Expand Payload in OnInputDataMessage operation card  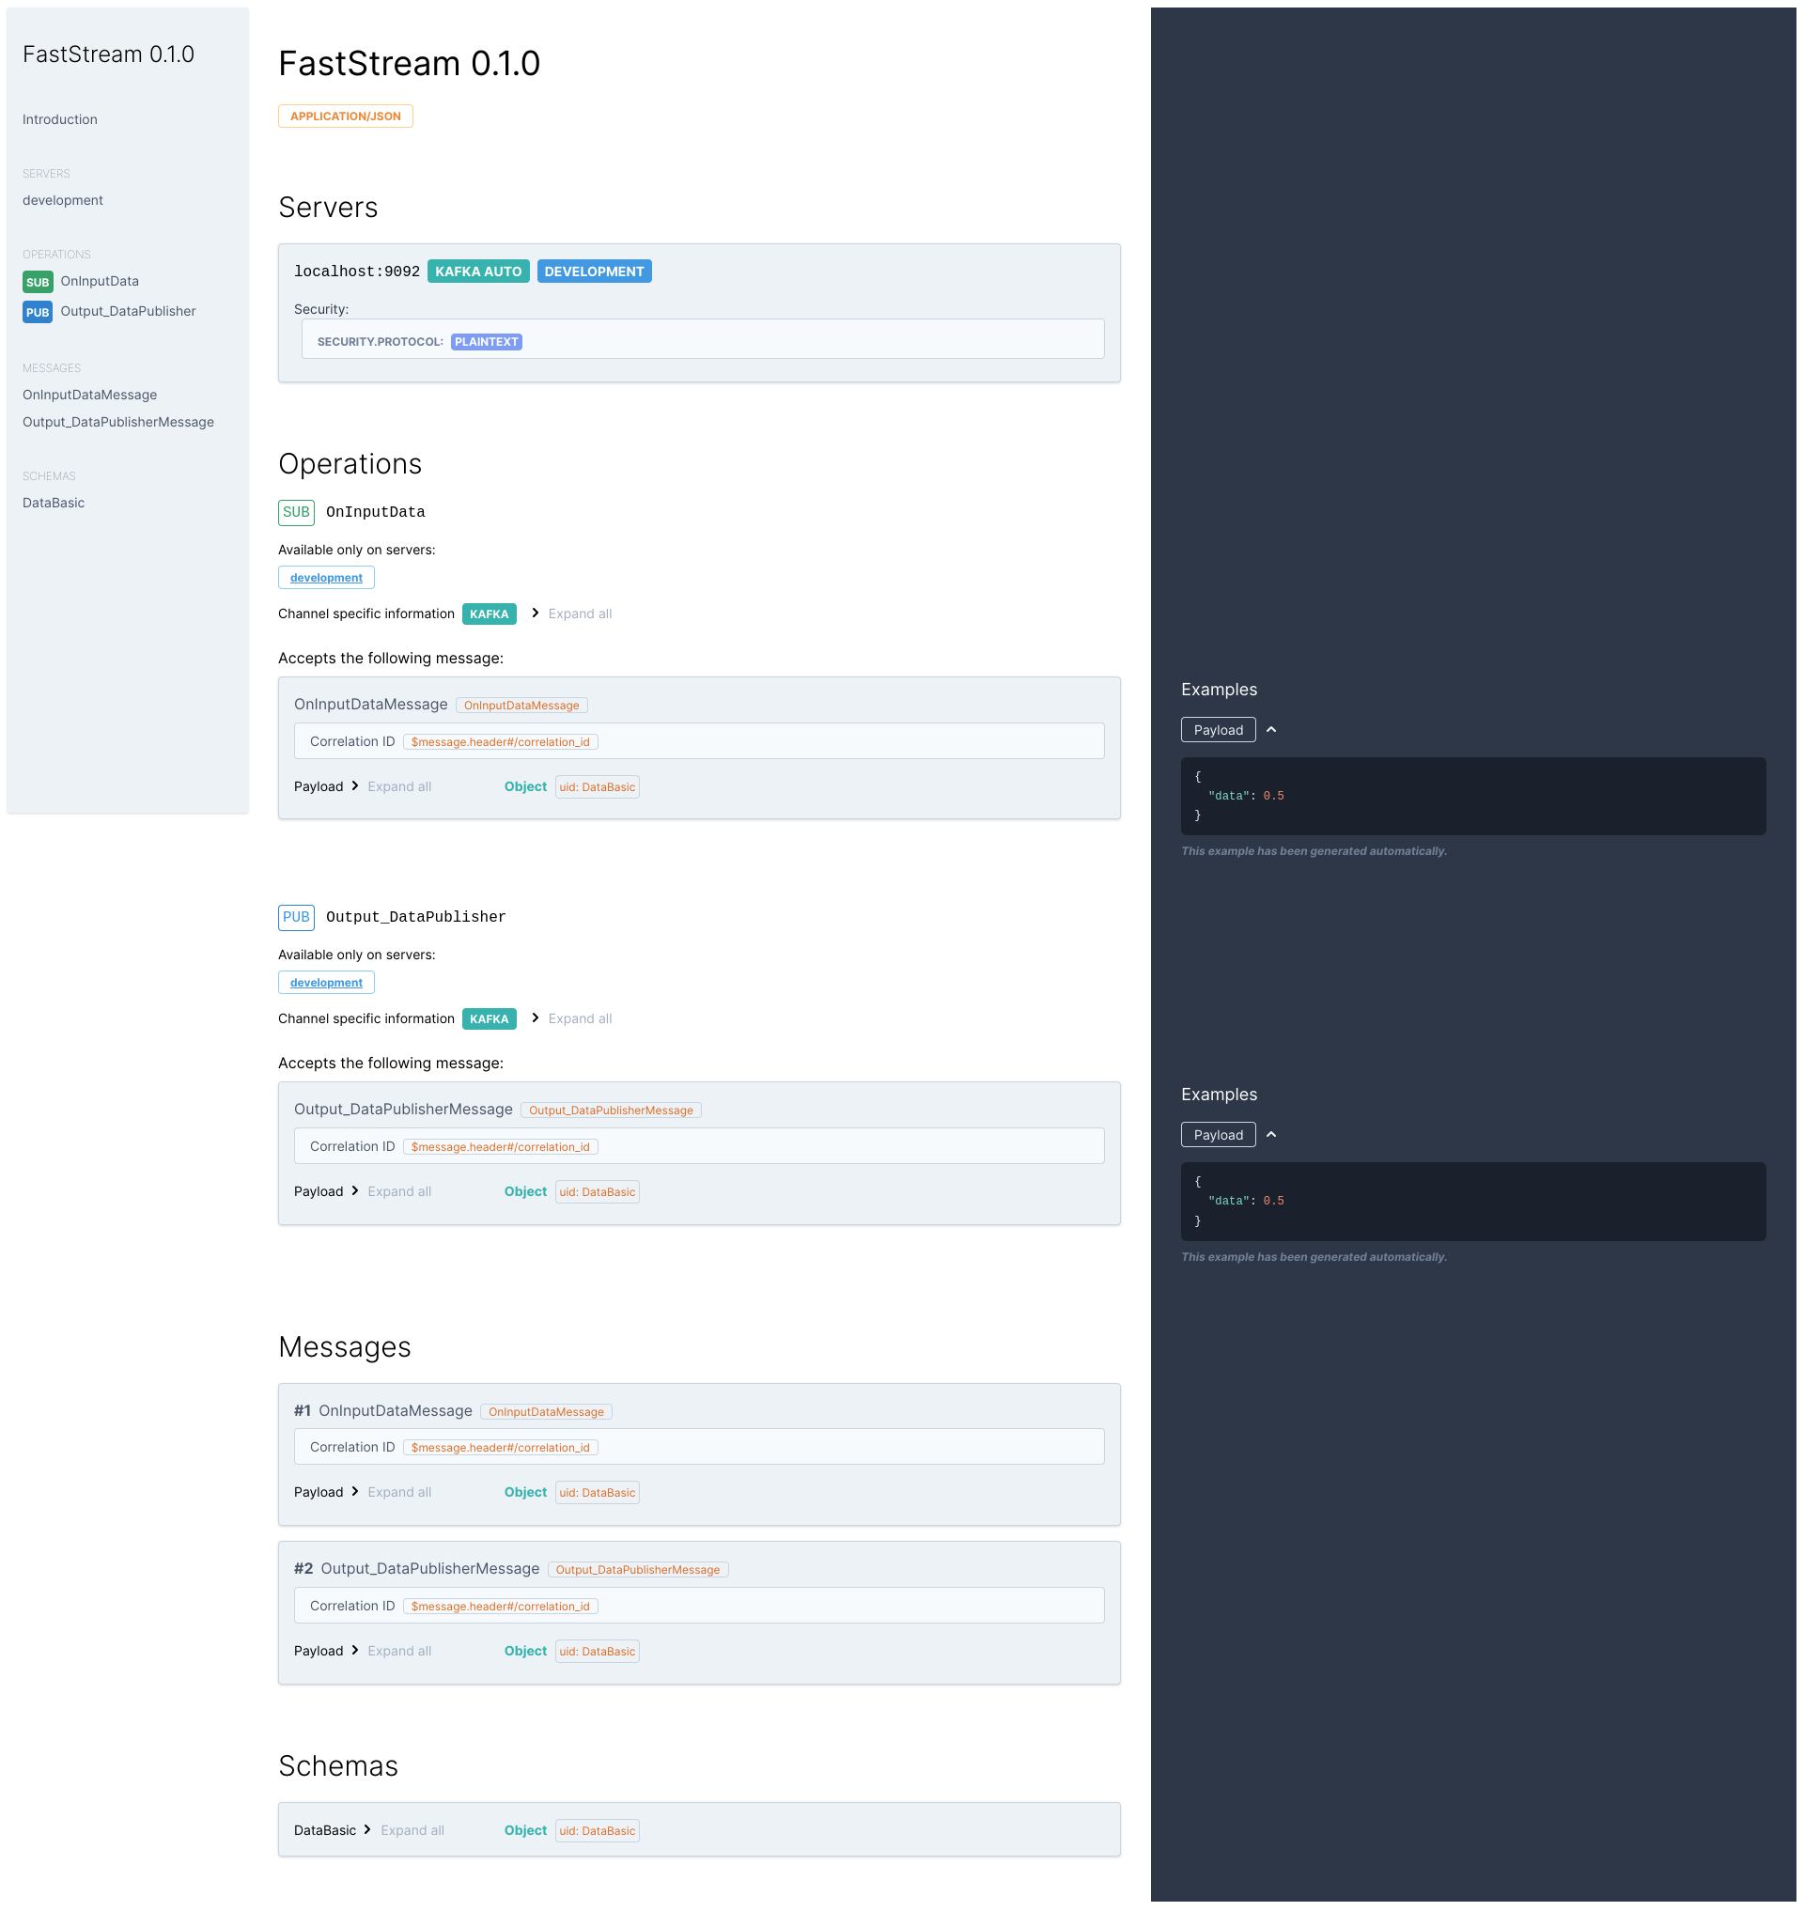(355, 786)
